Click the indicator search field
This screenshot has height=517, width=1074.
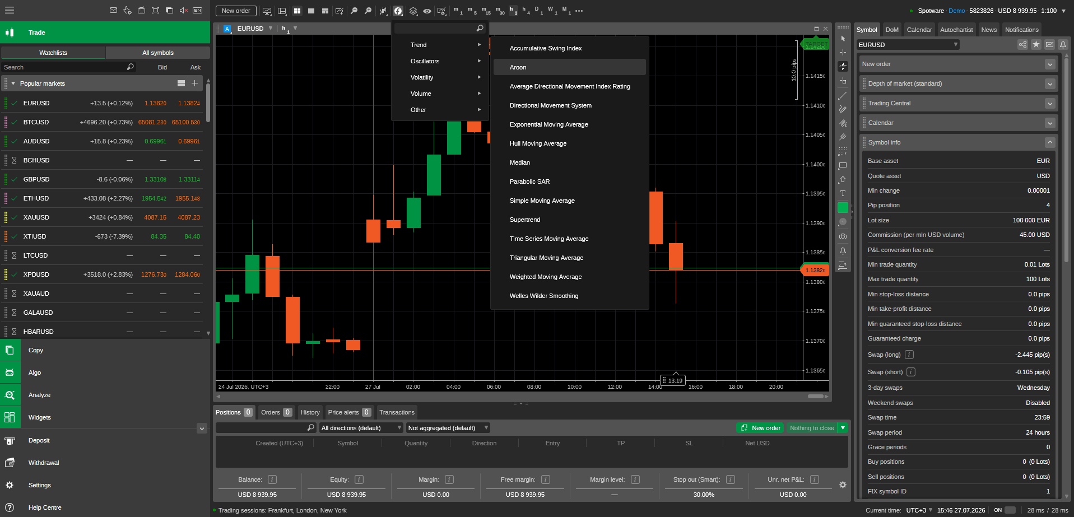tap(440, 28)
